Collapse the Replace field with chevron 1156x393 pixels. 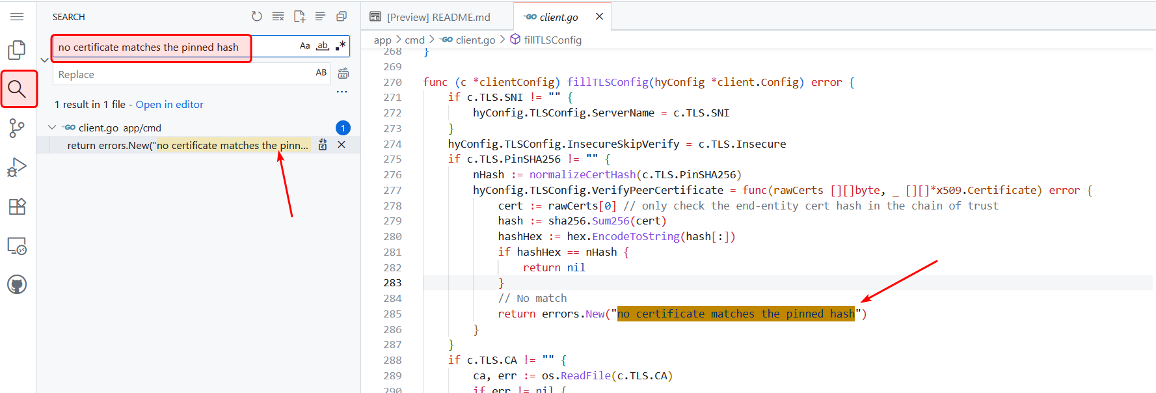tap(44, 61)
